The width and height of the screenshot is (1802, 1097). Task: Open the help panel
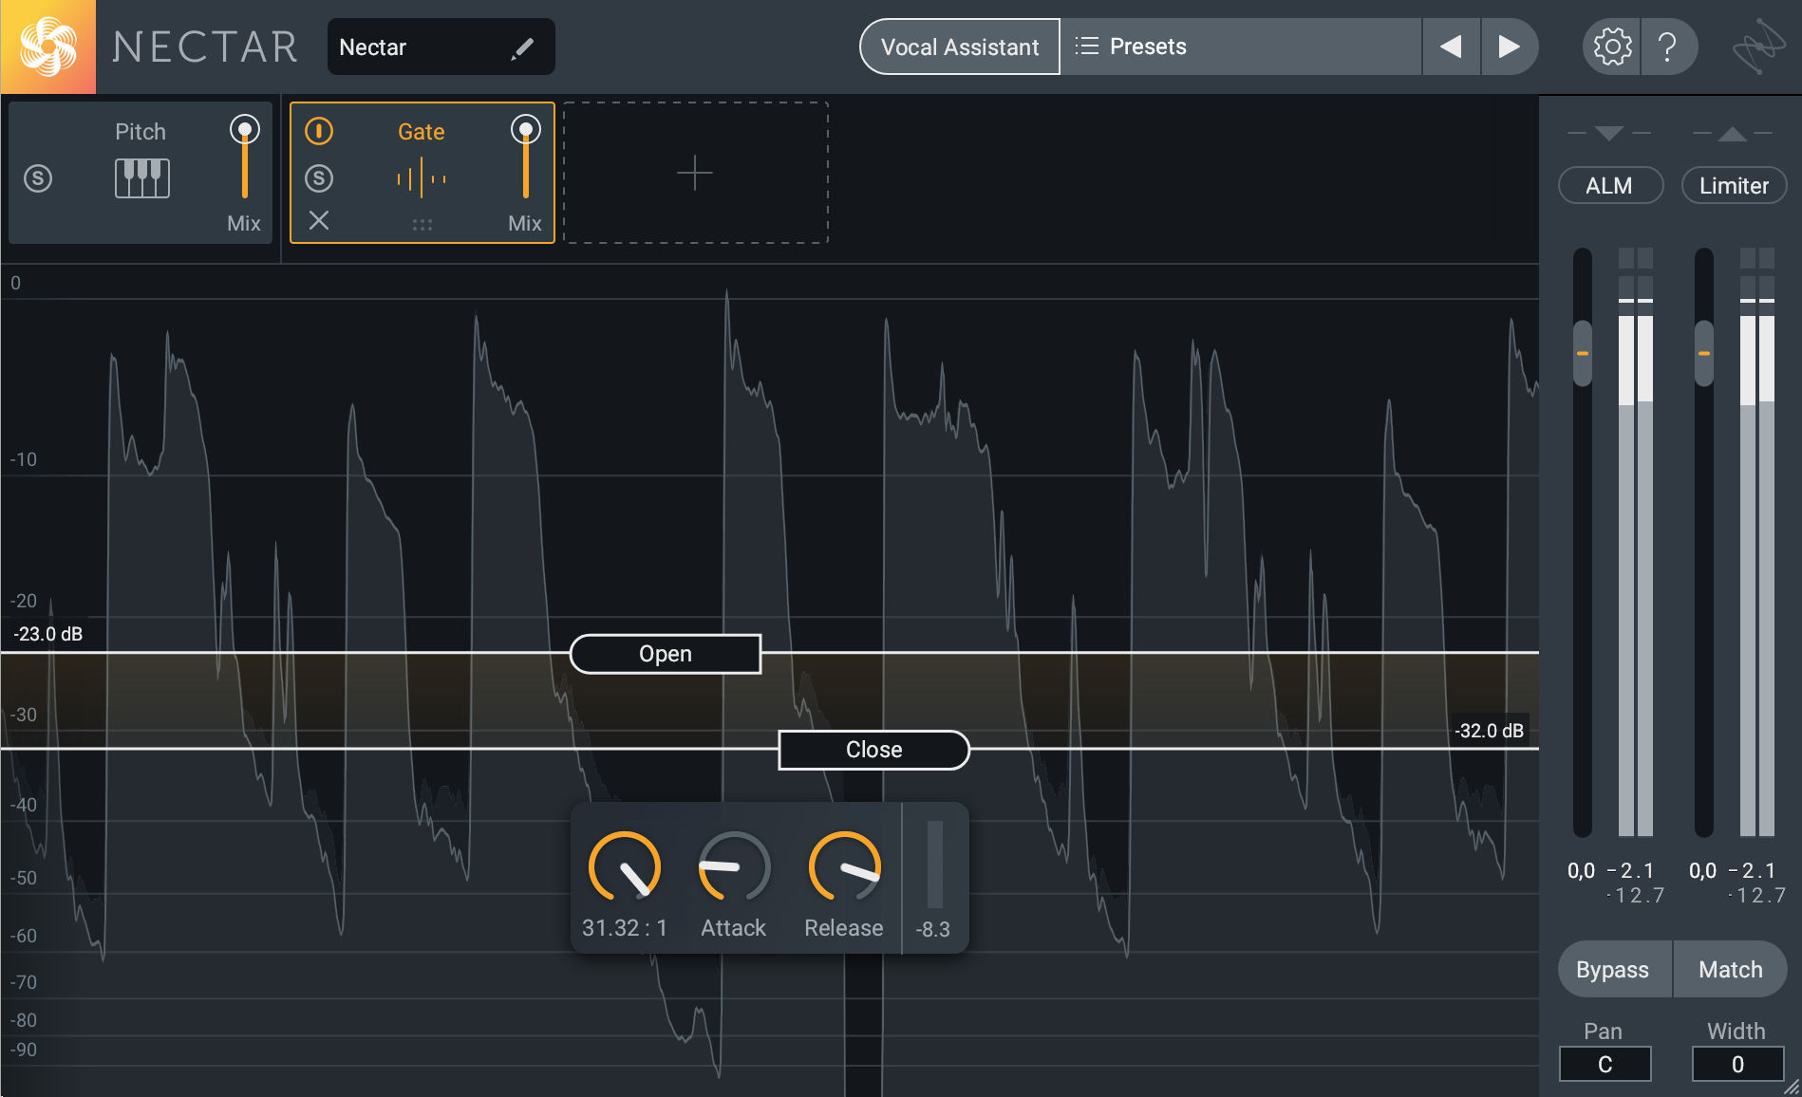tap(1669, 46)
